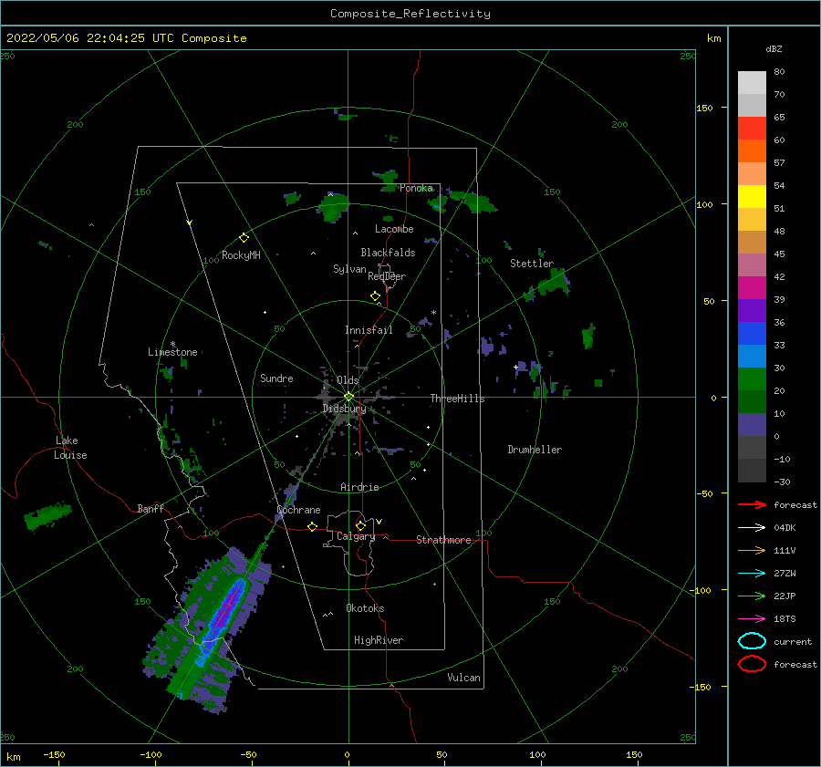
Task: Click the dBZ legend heading
Action: 774,49
